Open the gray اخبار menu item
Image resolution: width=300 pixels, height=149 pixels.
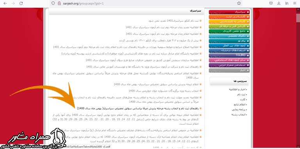pos(229,70)
